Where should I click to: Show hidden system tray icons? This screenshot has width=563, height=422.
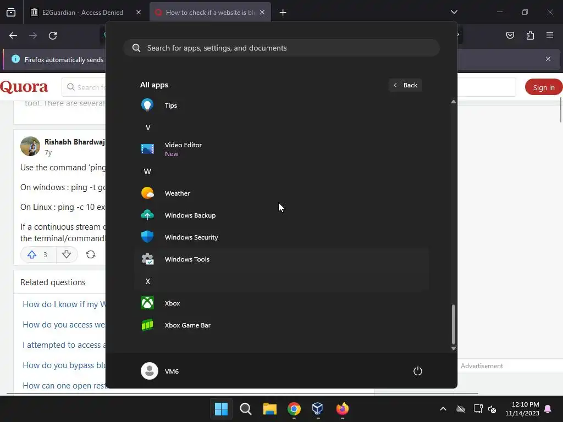443,409
